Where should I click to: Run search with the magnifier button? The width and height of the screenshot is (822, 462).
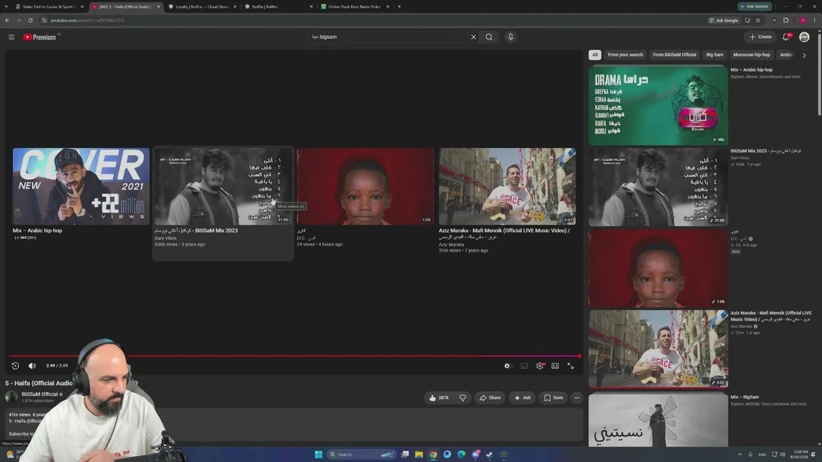489,37
